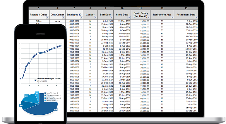Viewport: 226px width, 124px height.
Task: Select employee ID cell 9020-0004
Action: pyautogui.click(x=74, y=46)
